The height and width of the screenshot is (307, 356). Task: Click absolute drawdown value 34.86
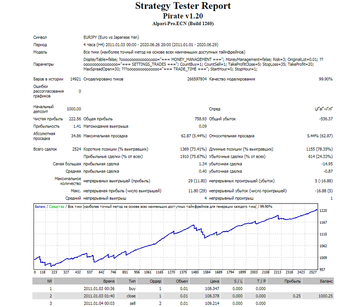click(76, 136)
